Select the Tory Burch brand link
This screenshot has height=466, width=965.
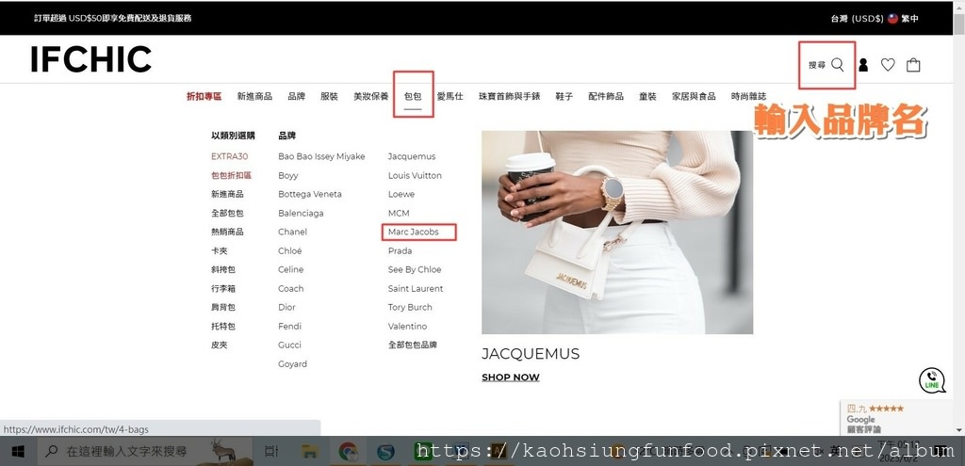pos(410,308)
